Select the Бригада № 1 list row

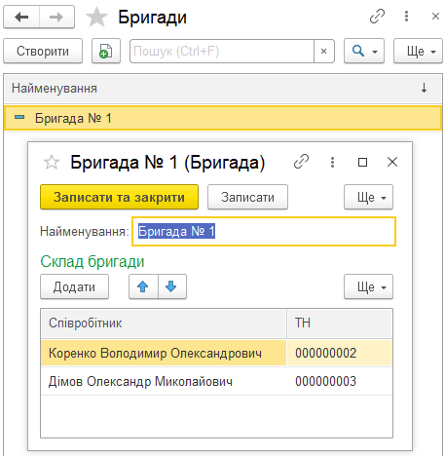[x=223, y=118]
